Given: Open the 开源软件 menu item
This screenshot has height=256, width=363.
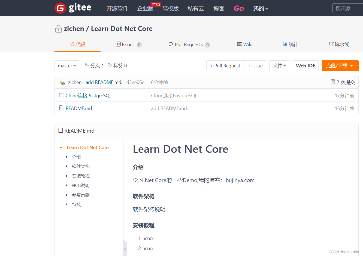Looking at the screenshot, I should tap(117, 8).
